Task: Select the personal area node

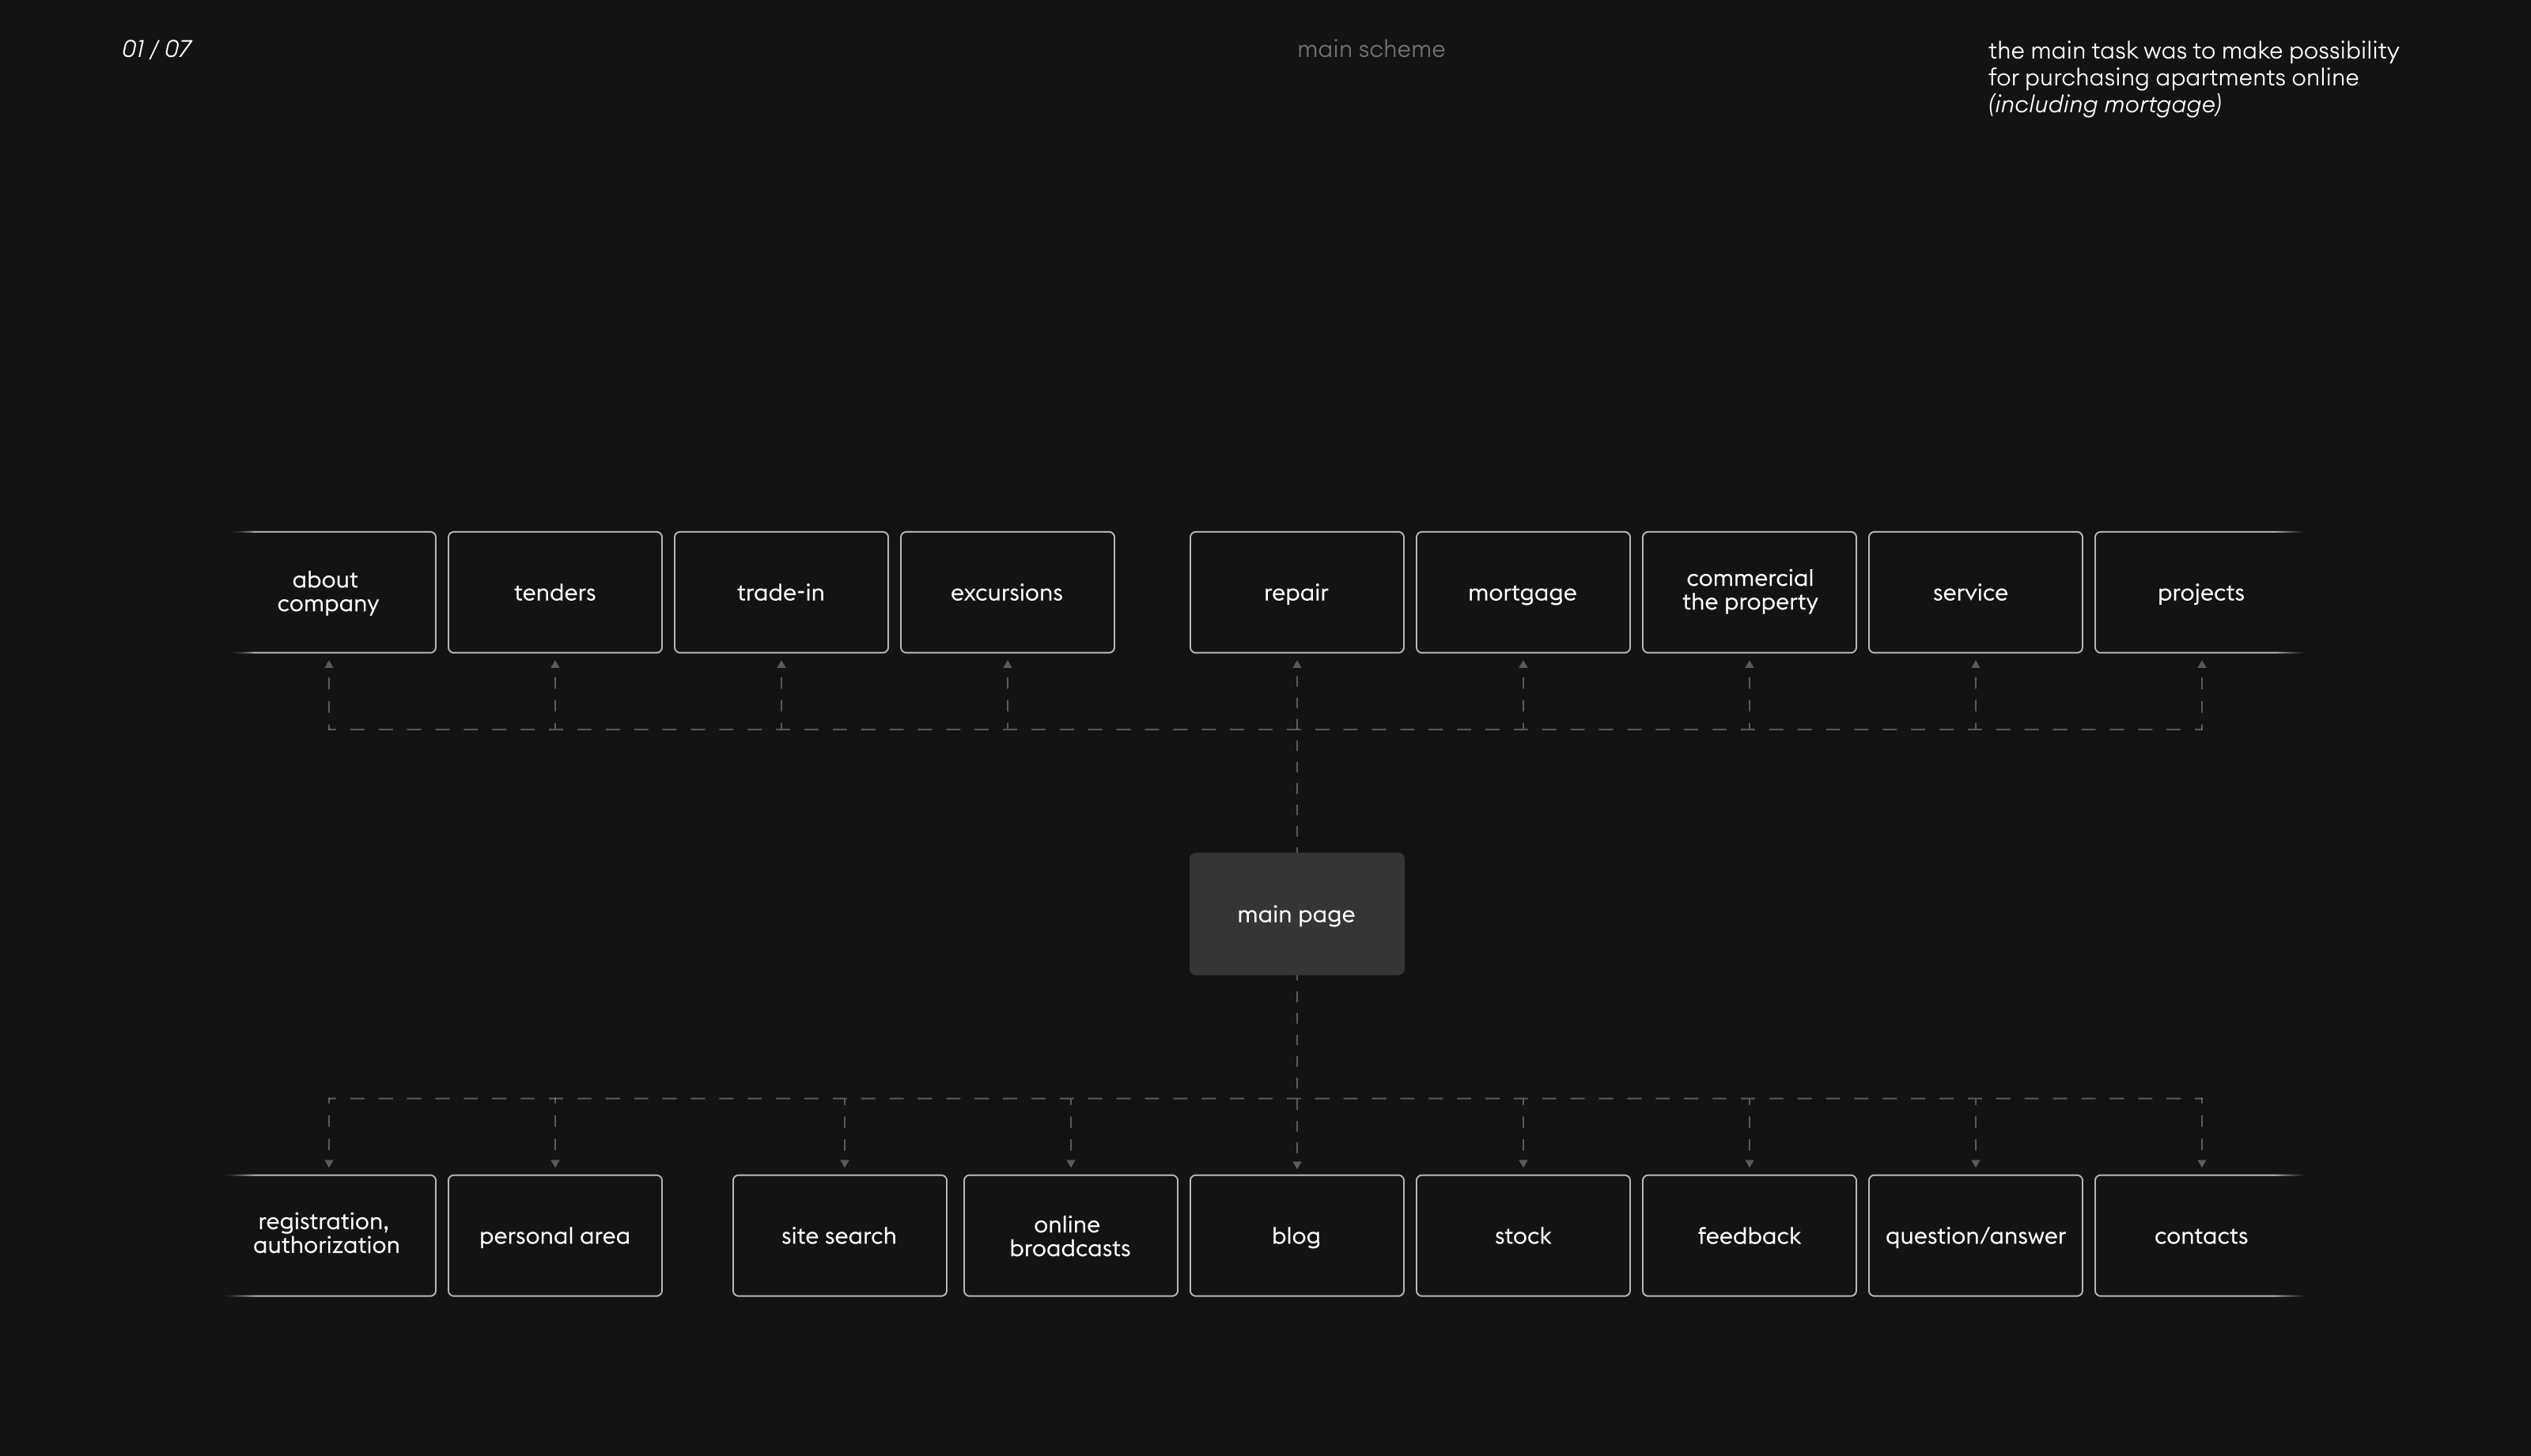Action: [x=554, y=1235]
